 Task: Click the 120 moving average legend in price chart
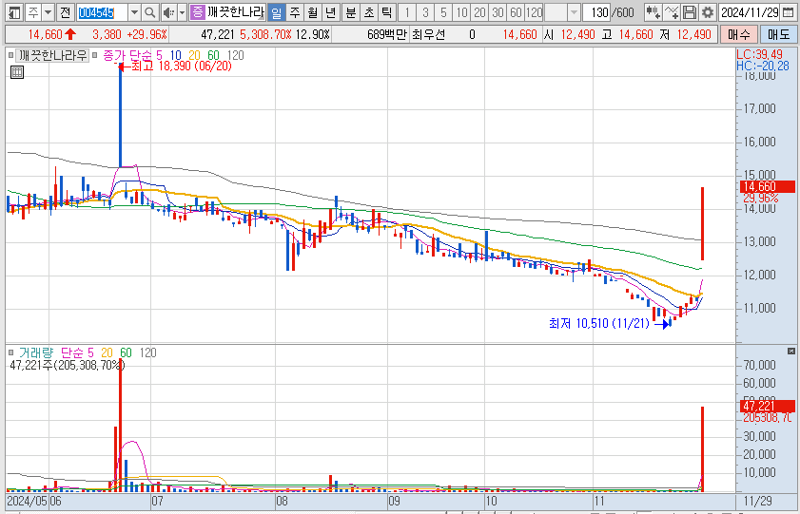tap(235, 55)
